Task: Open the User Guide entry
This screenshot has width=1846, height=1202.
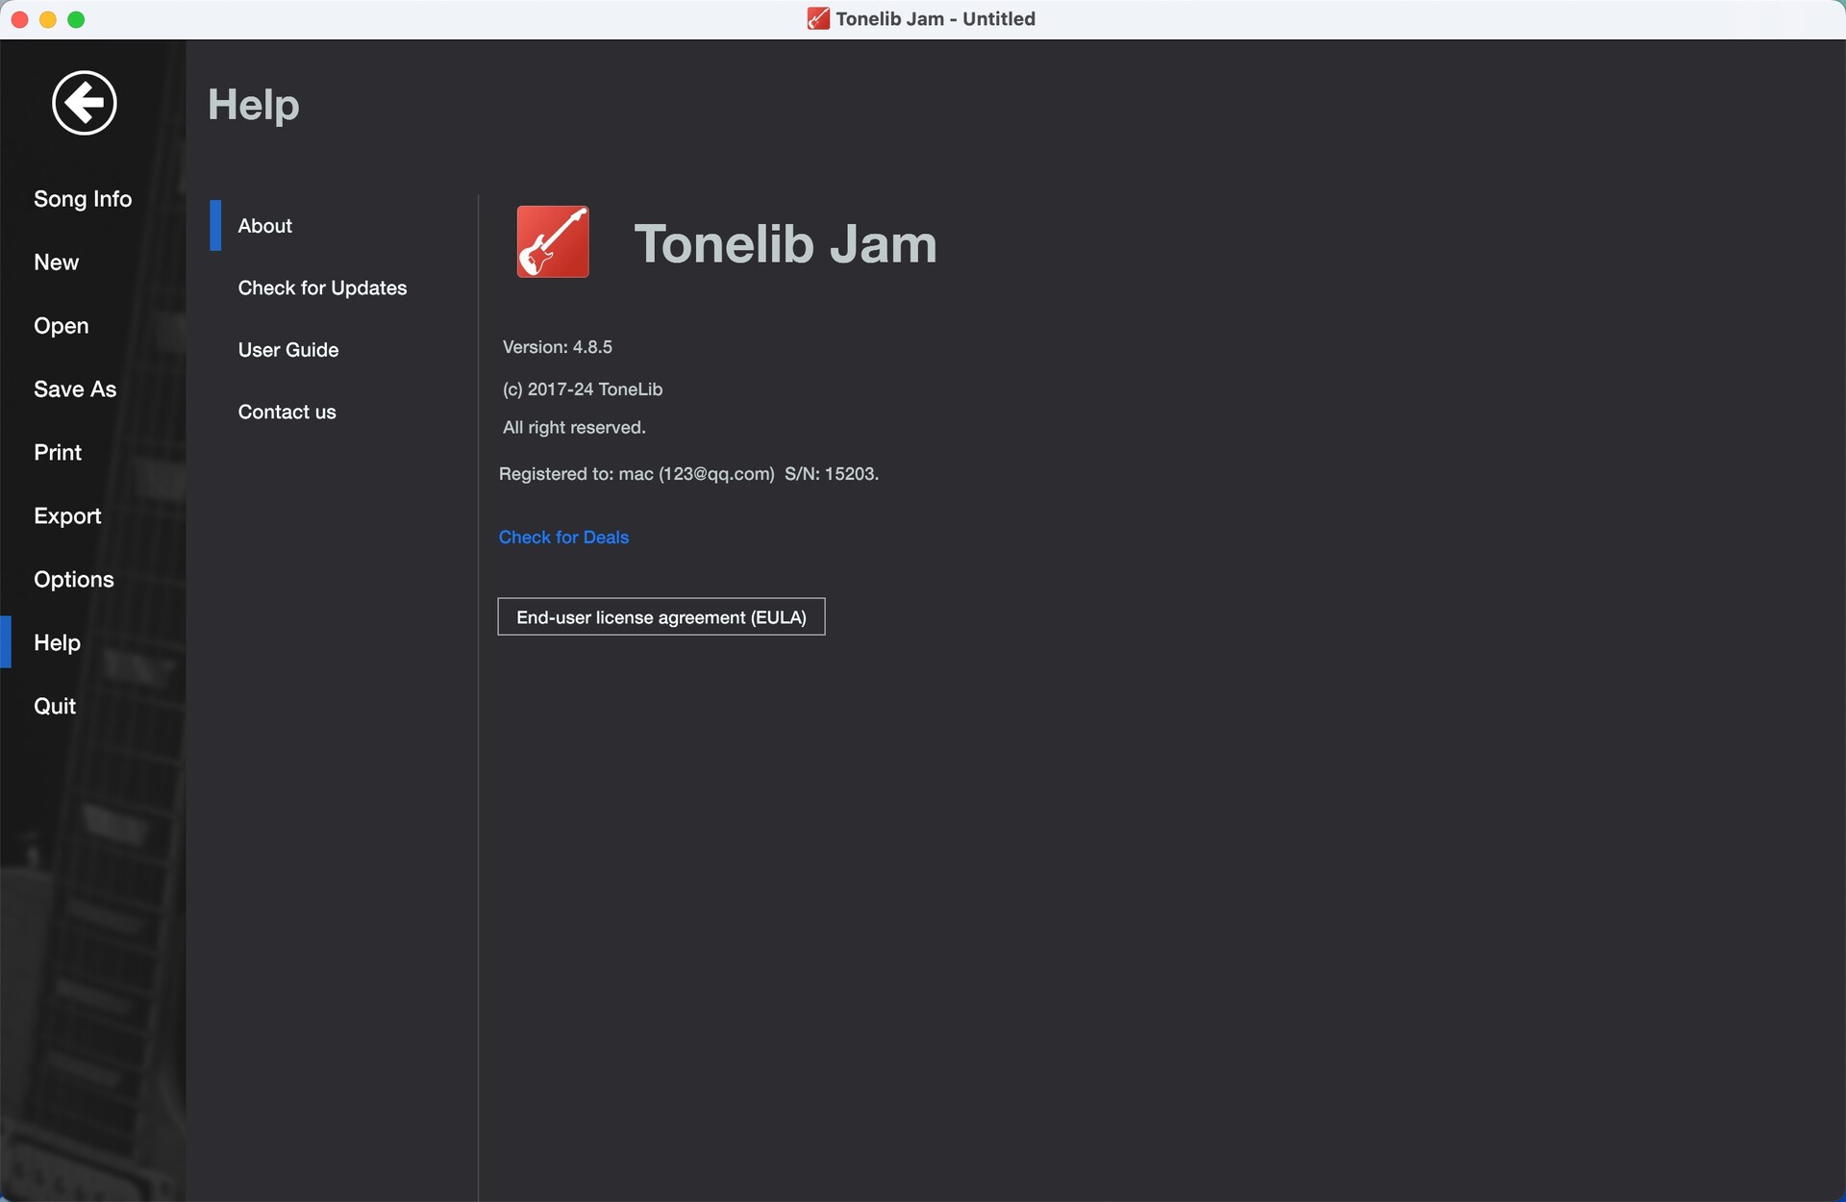Action: point(288,350)
